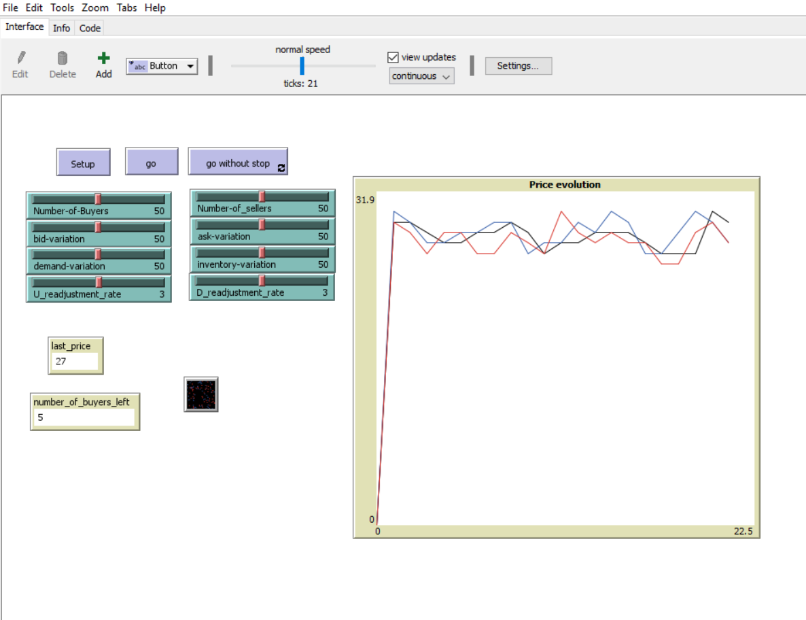The height and width of the screenshot is (620, 806).
Task: Click the Delete trash can icon
Action: (63, 59)
